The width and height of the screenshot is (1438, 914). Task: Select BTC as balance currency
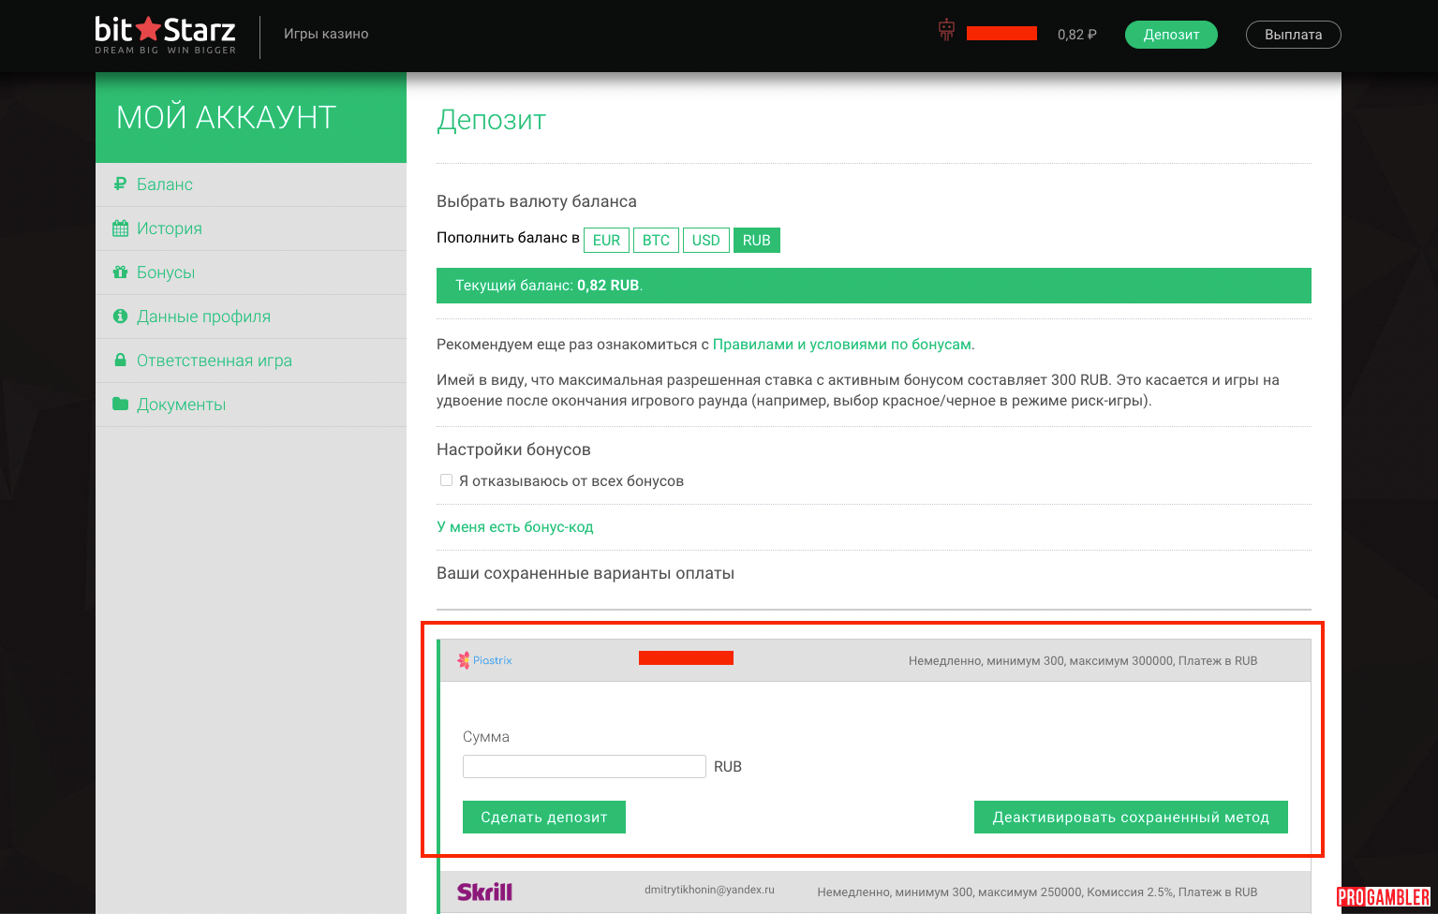point(656,241)
